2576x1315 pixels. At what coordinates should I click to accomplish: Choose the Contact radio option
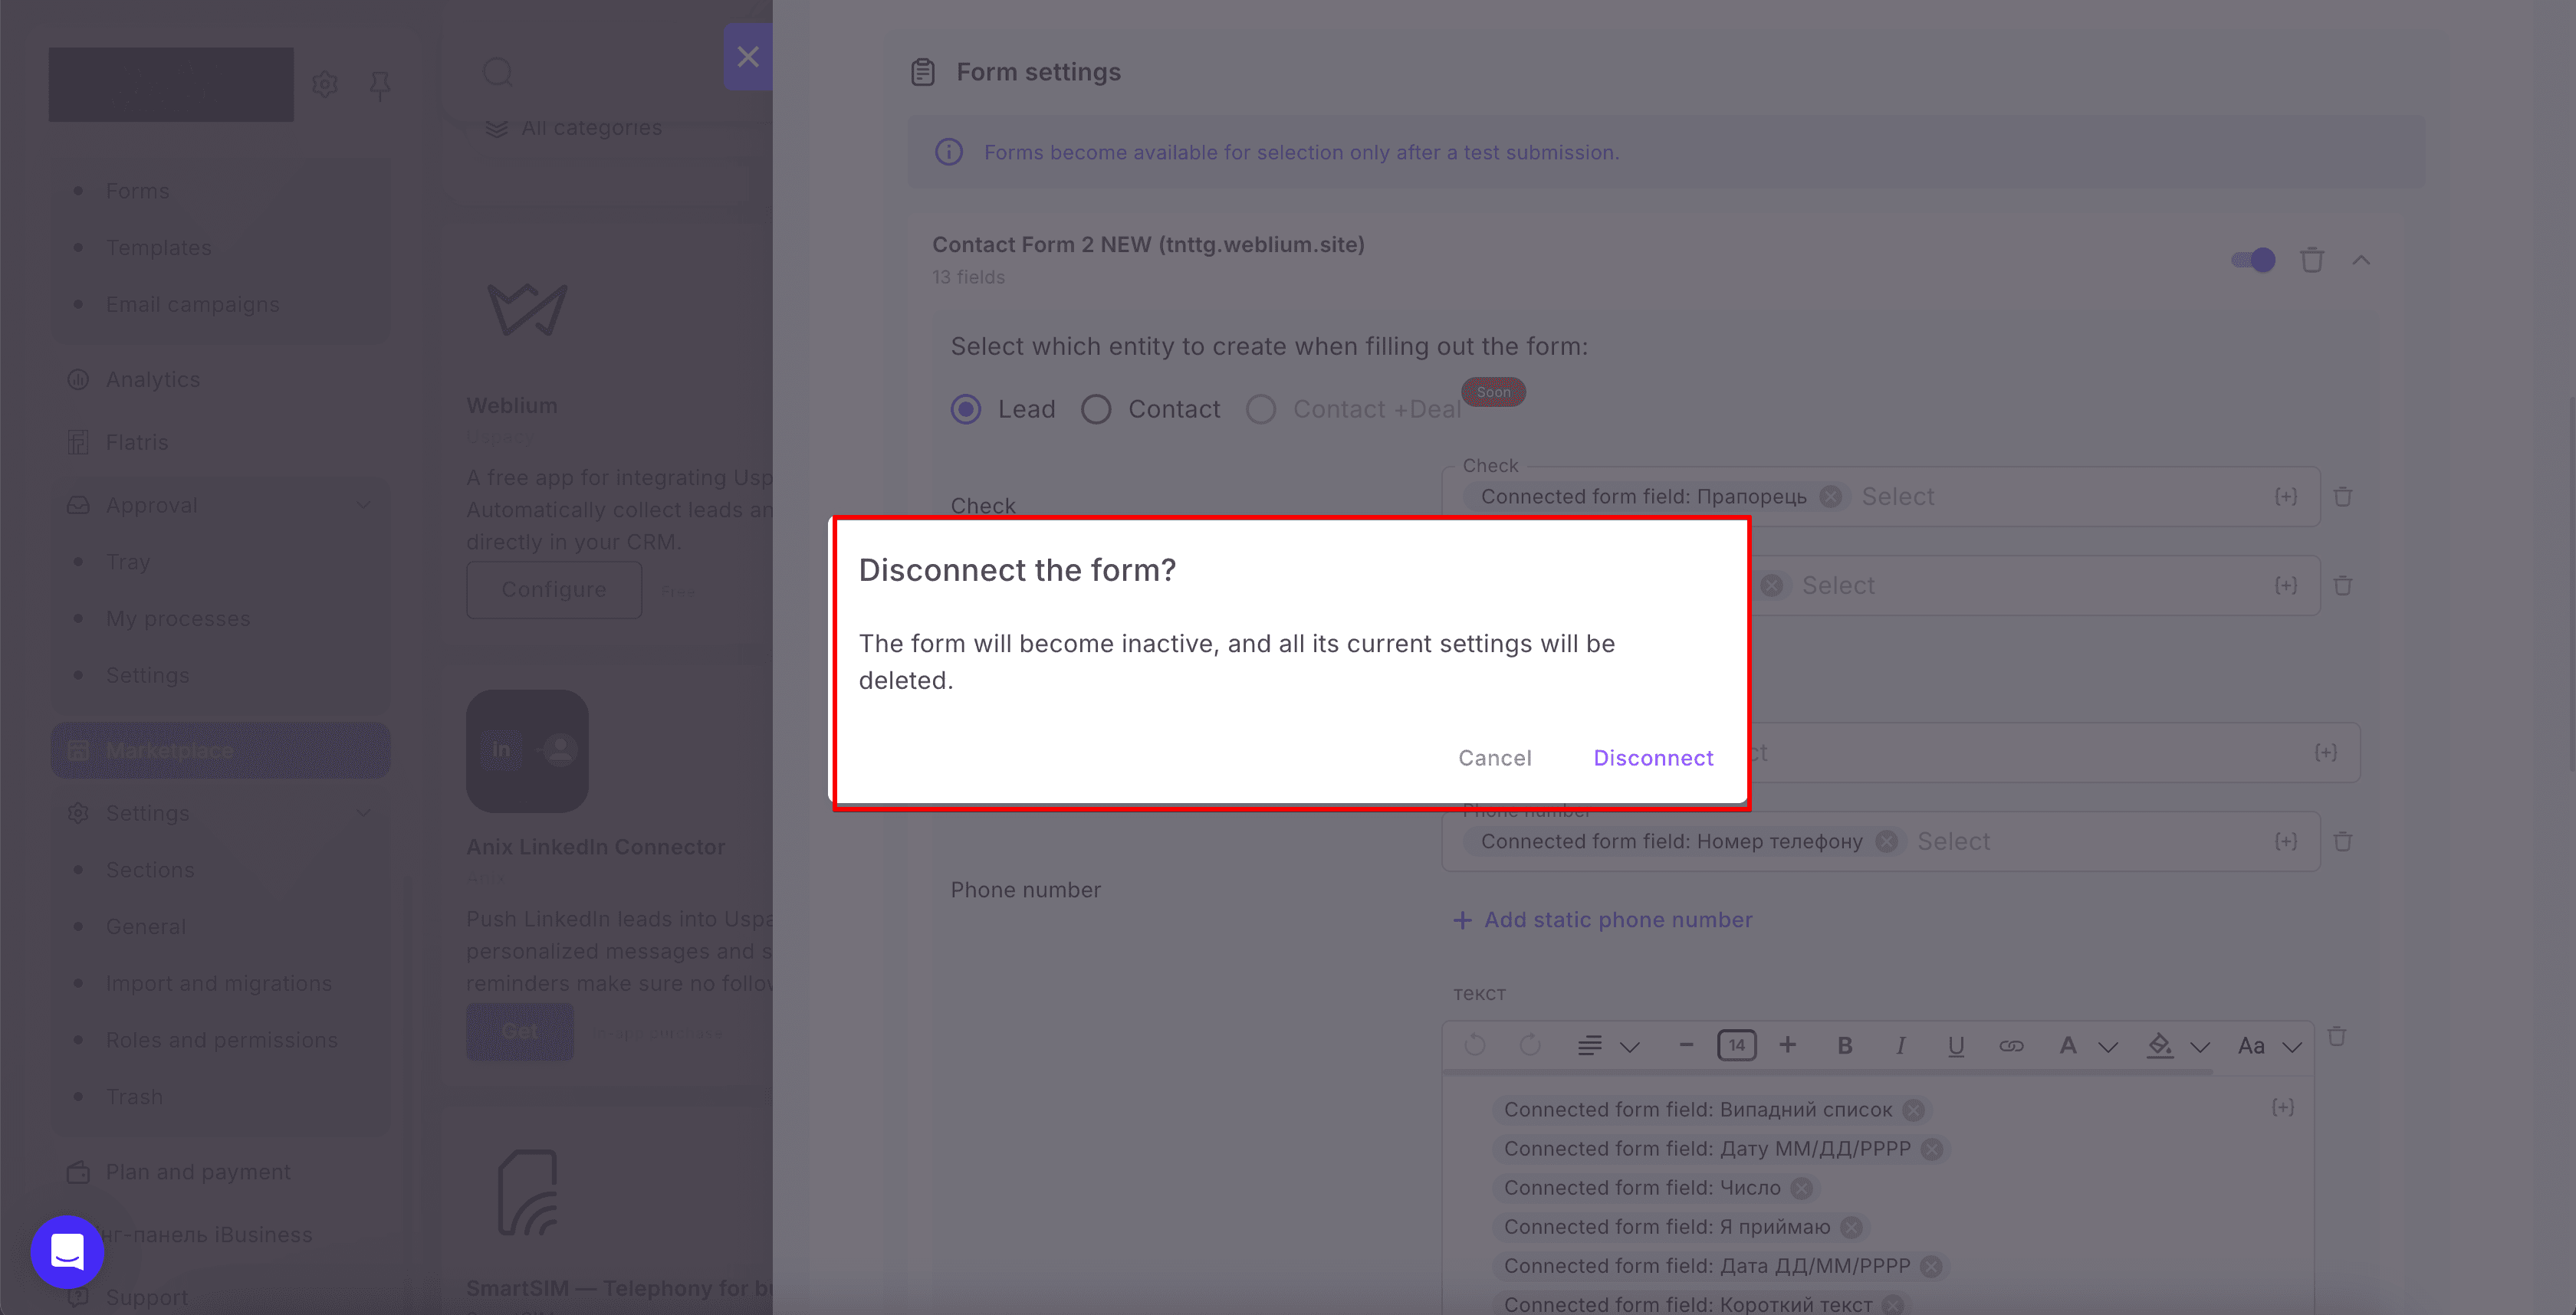click(1096, 408)
